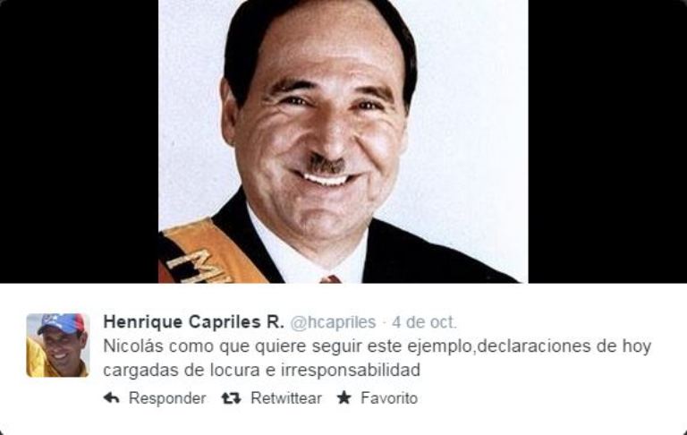Select the Favorito label
The height and width of the screenshot is (435, 687).
click(x=388, y=398)
